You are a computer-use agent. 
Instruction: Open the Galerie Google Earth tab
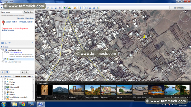tap(24, 76)
